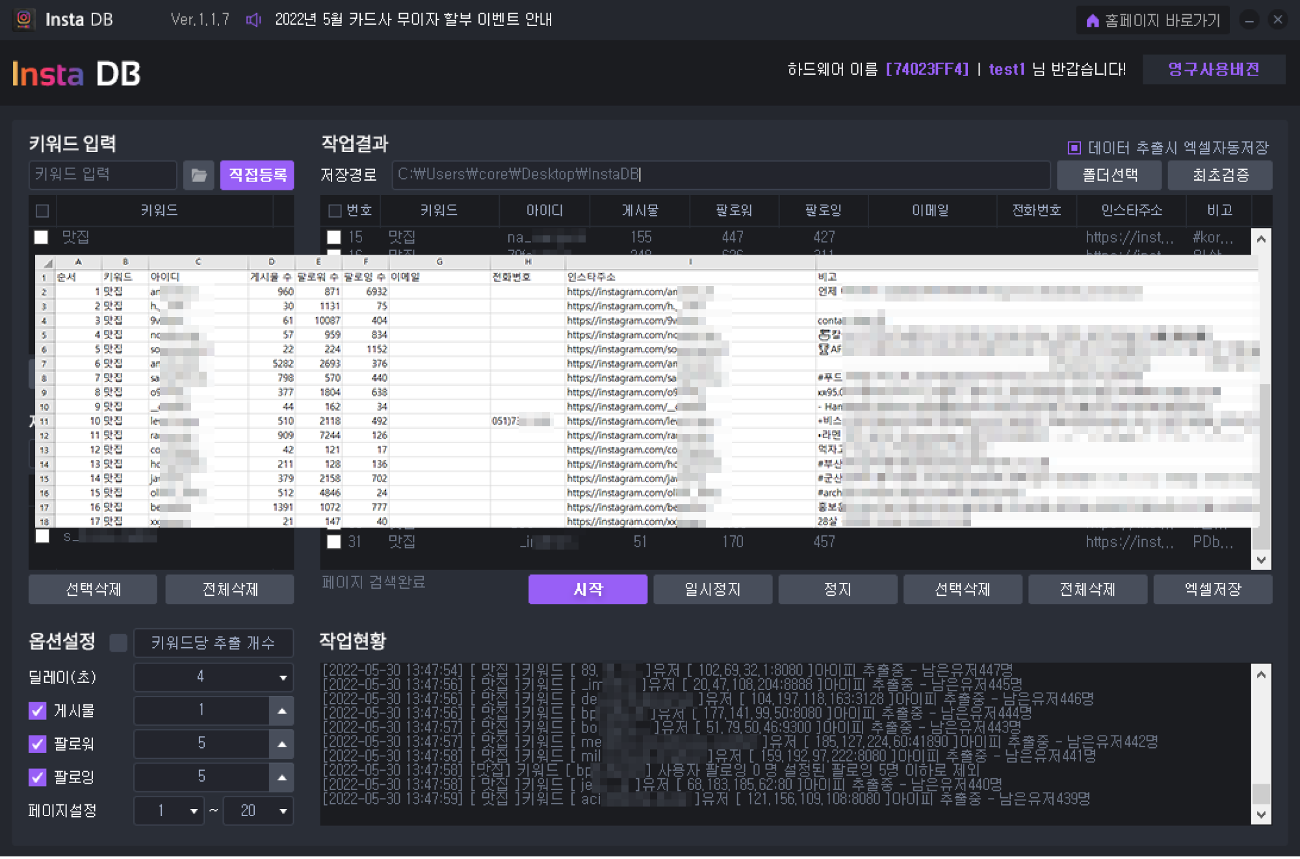Screen dimensions: 1300x859
Task: Toggle select-all checkbox in results table header
Action: pyautogui.click(x=335, y=211)
